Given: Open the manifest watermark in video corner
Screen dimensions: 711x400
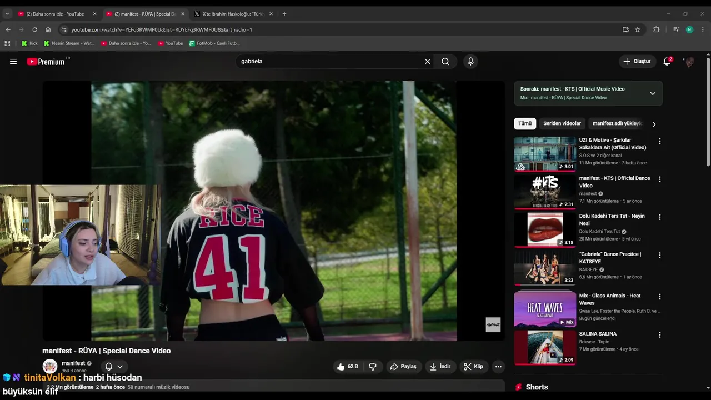Looking at the screenshot, I should coord(493,325).
